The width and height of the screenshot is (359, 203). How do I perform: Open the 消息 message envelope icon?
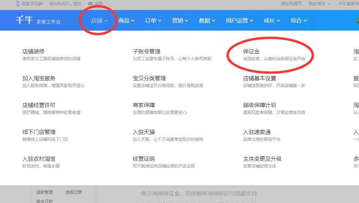[x=91, y=4]
